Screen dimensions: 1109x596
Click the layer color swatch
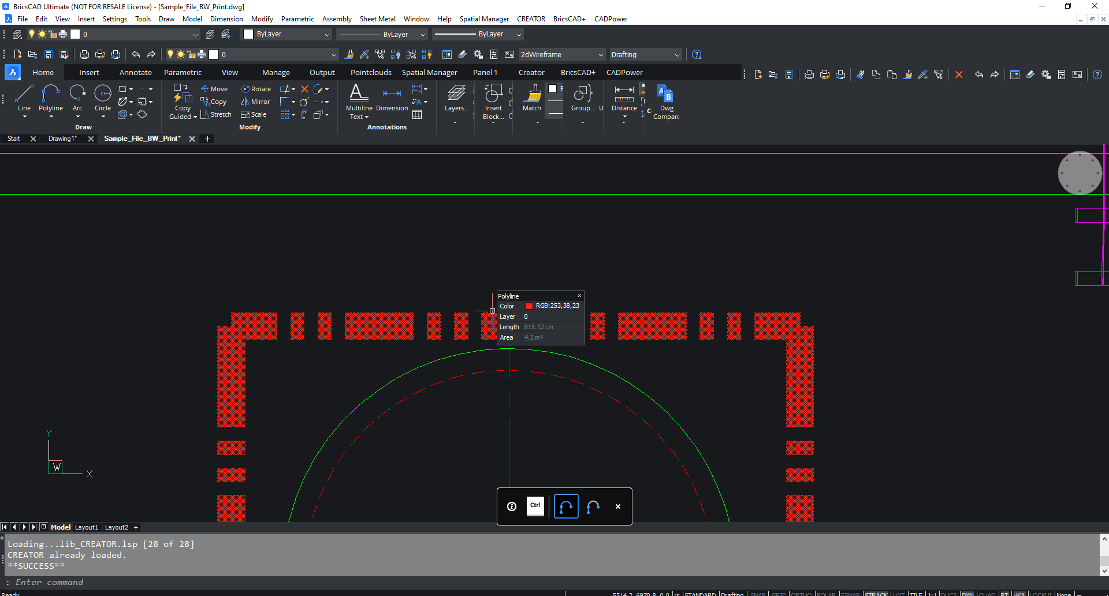(x=76, y=34)
